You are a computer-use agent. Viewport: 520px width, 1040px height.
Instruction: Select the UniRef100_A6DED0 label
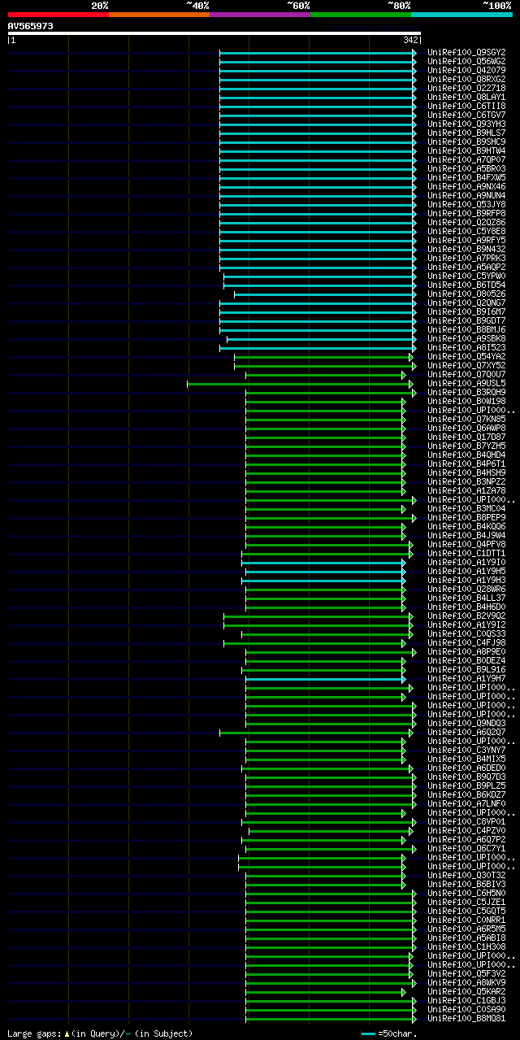[466, 768]
